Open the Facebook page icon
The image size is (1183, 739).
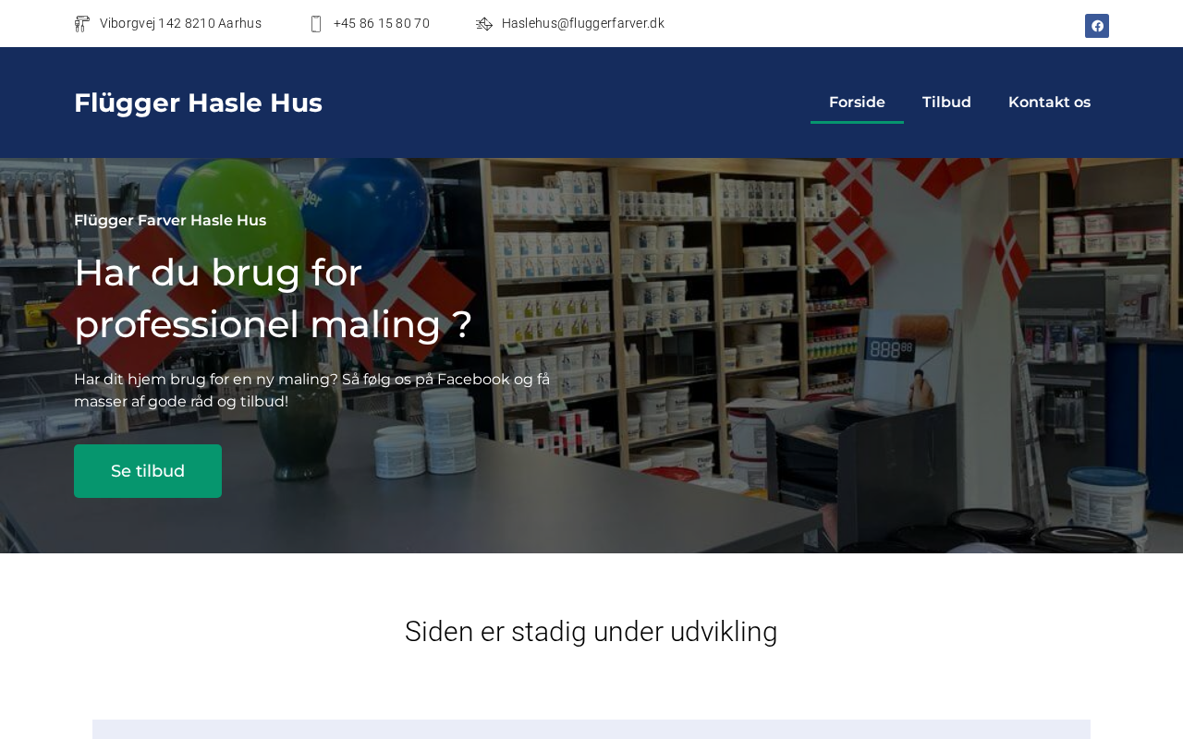(1097, 26)
